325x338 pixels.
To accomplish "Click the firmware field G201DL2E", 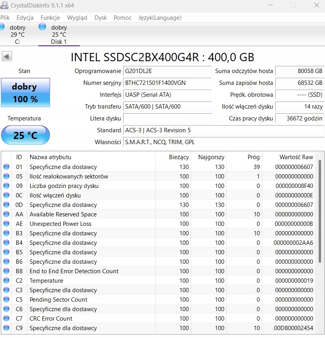I will tap(167, 71).
